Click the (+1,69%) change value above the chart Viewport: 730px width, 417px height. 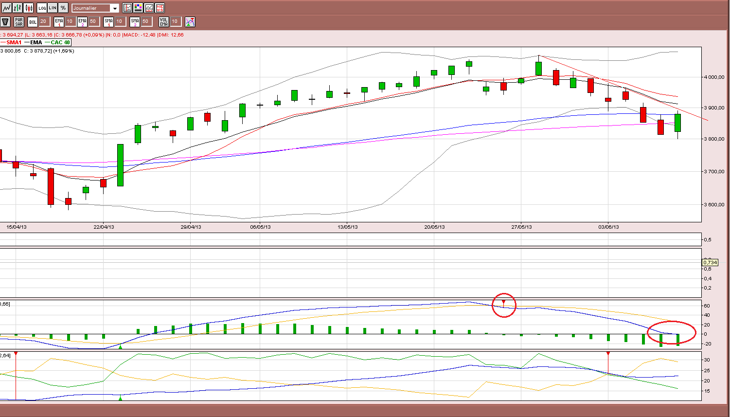63,51
